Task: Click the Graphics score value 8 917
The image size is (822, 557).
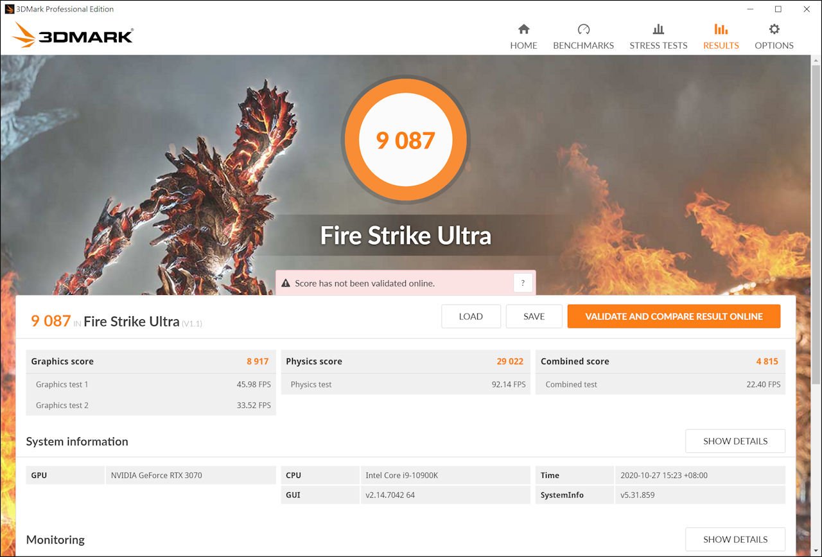Action: point(258,362)
